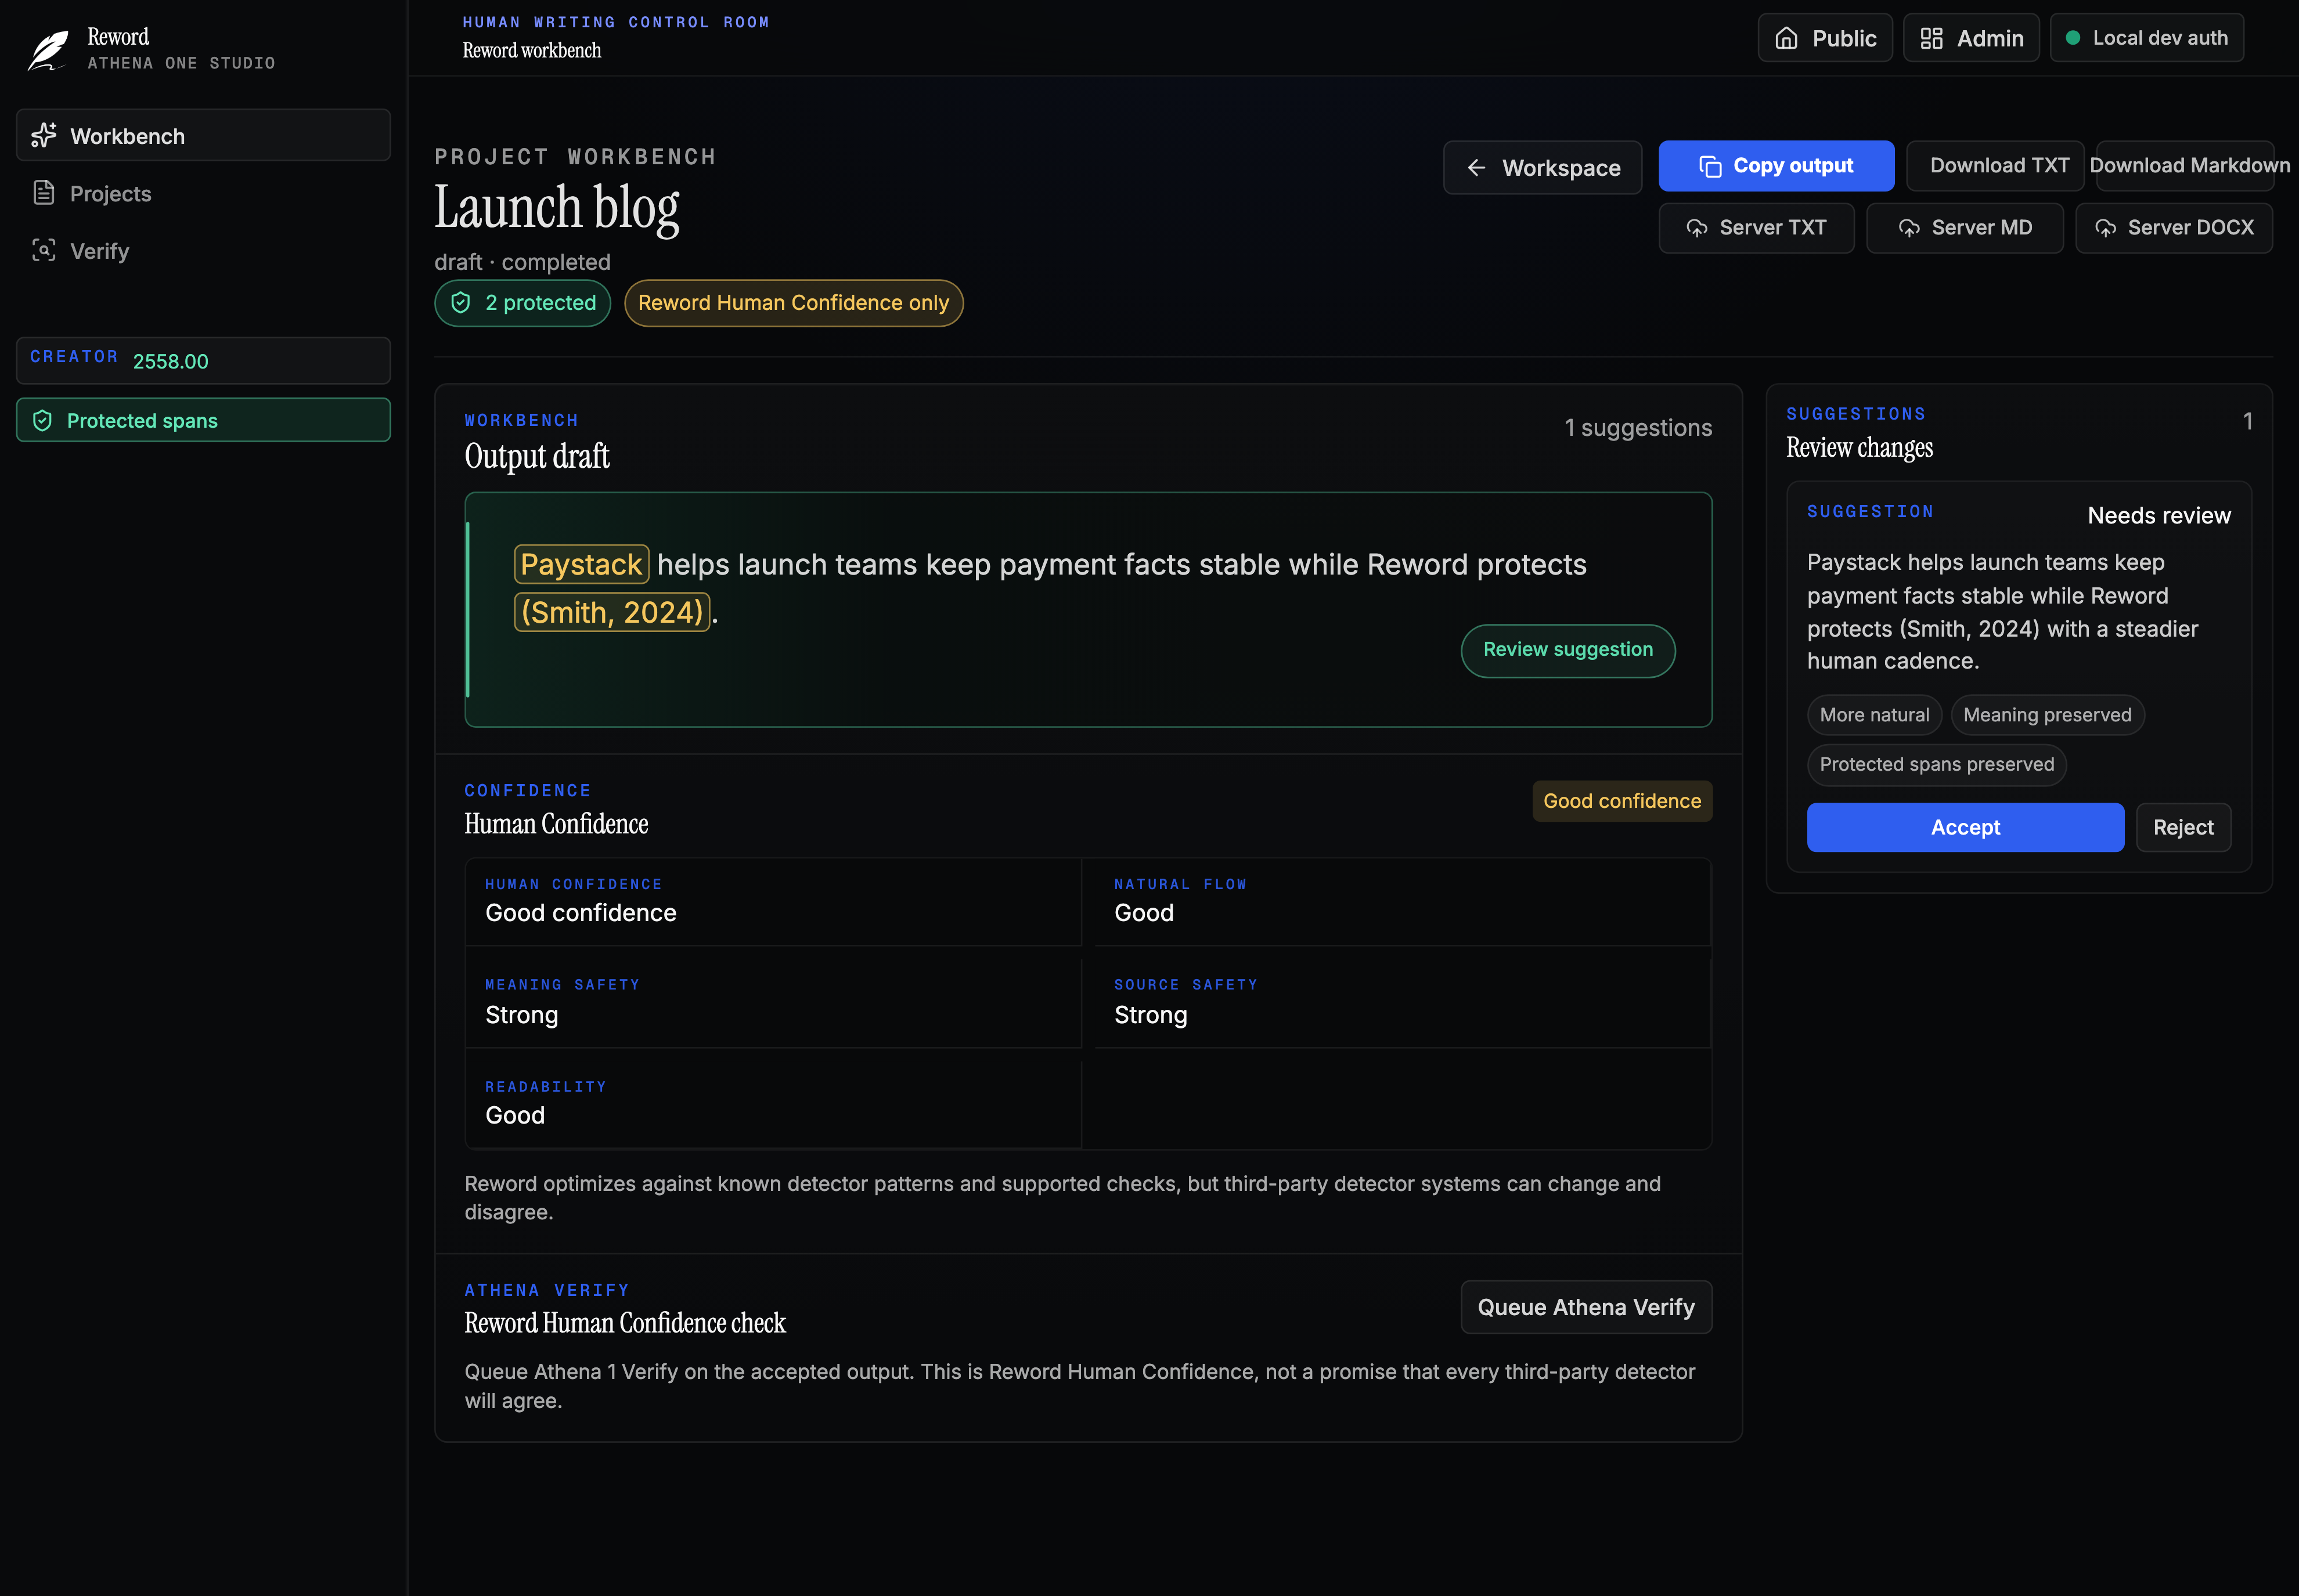Image resolution: width=2299 pixels, height=1596 pixels.
Task: Click the Review changes heading
Action: pyautogui.click(x=1859, y=448)
